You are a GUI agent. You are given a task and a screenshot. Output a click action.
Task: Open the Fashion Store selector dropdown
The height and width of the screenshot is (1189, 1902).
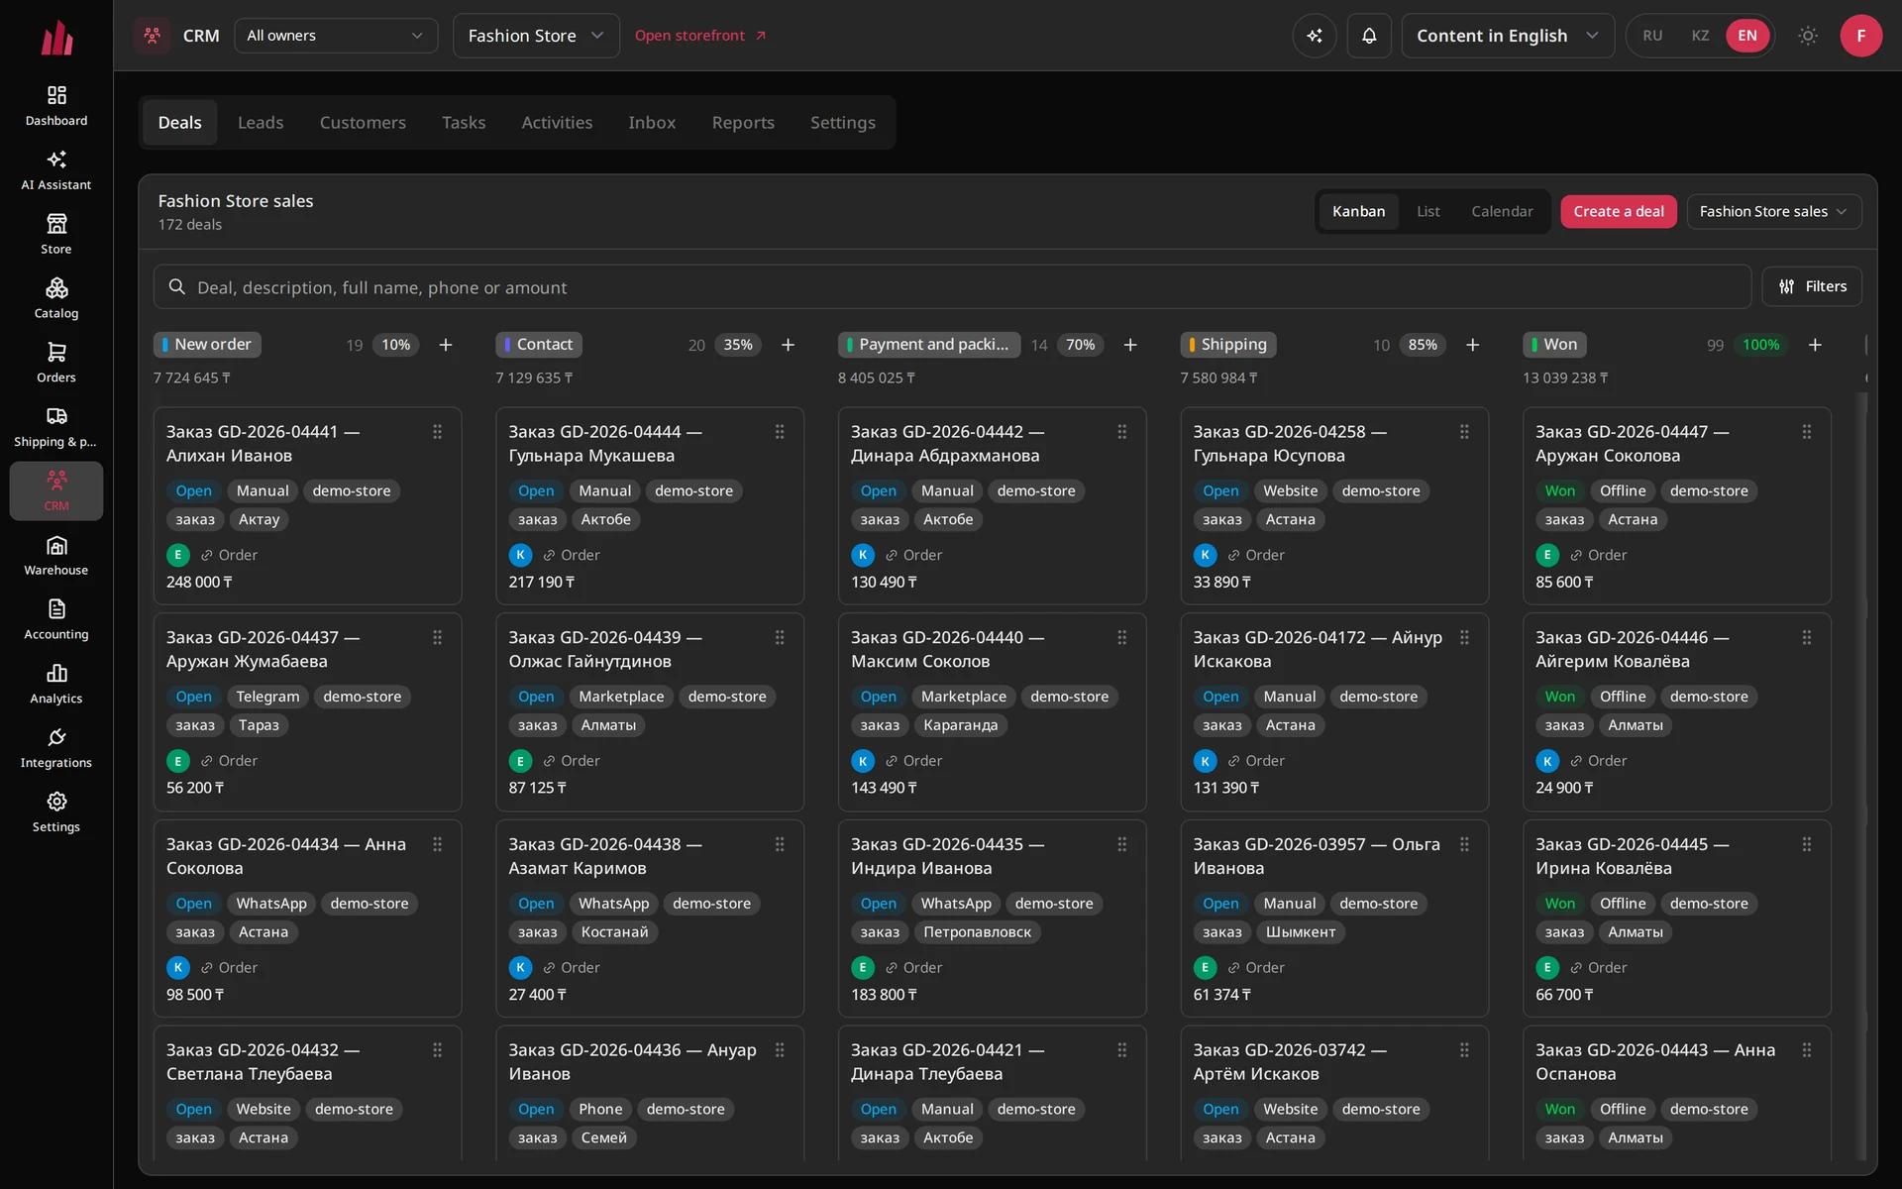click(536, 36)
